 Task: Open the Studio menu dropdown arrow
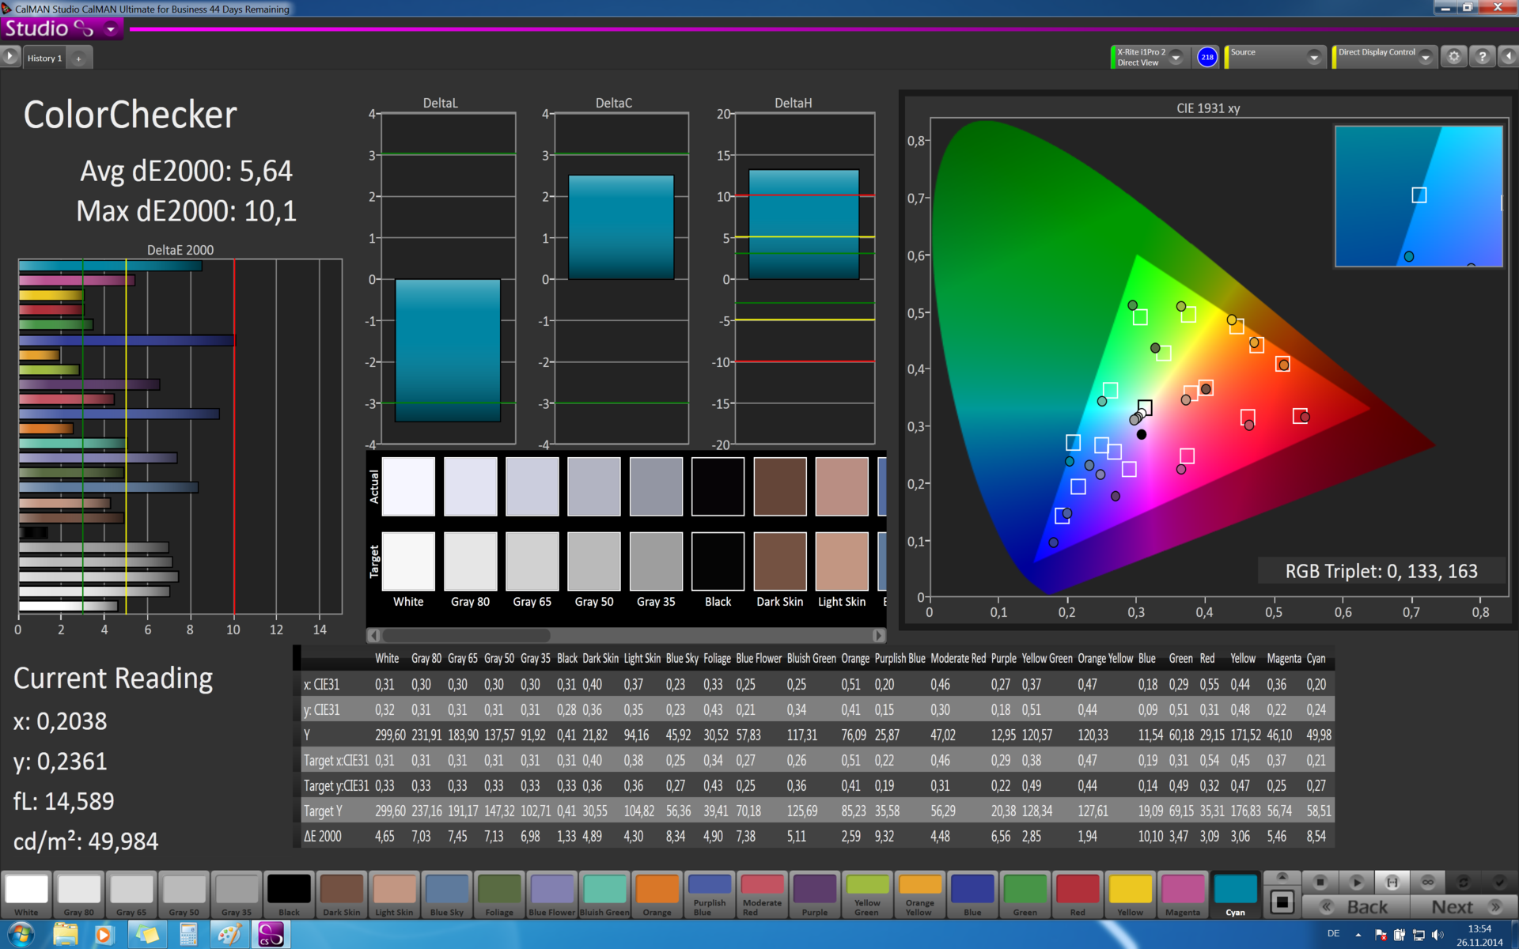click(111, 29)
